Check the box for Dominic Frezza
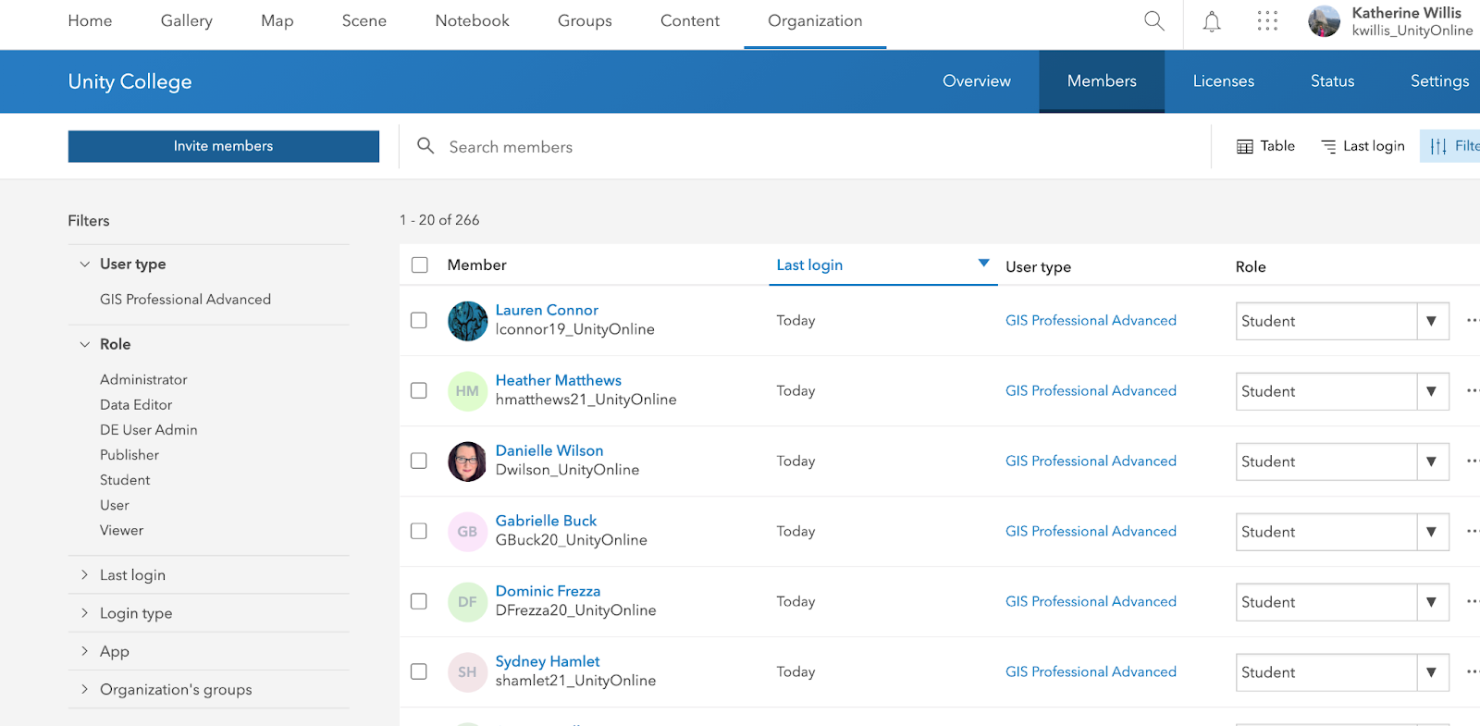The height and width of the screenshot is (726, 1480). (419, 601)
